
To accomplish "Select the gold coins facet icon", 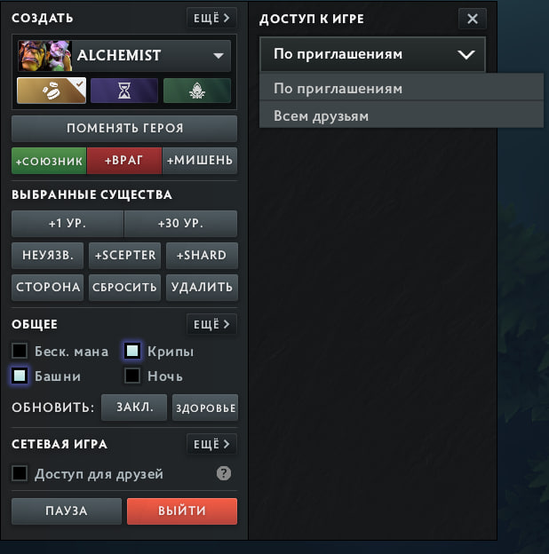I will tap(52, 91).
